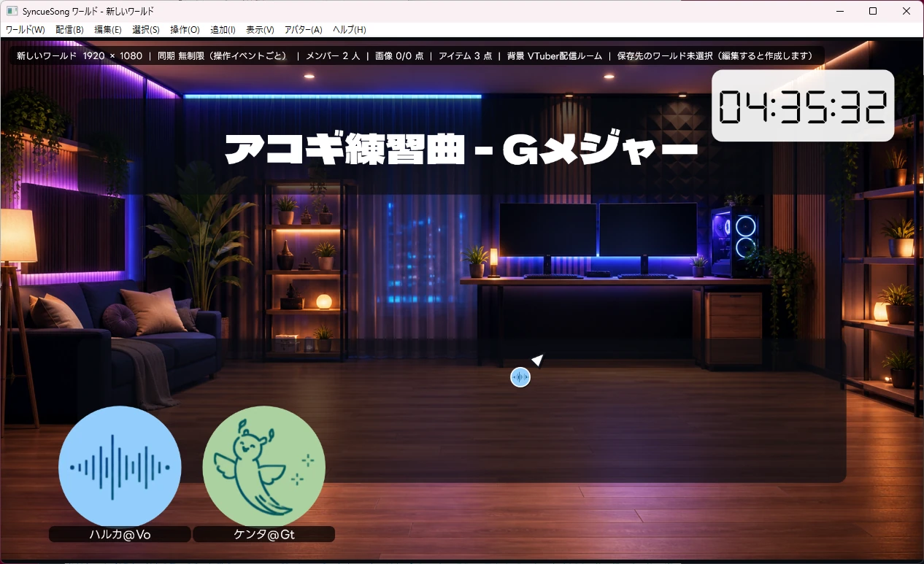The width and height of the screenshot is (924, 564).
Task: Click status text 画像 0/0 点
Action: pyautogui.click(x=399, y=56)
